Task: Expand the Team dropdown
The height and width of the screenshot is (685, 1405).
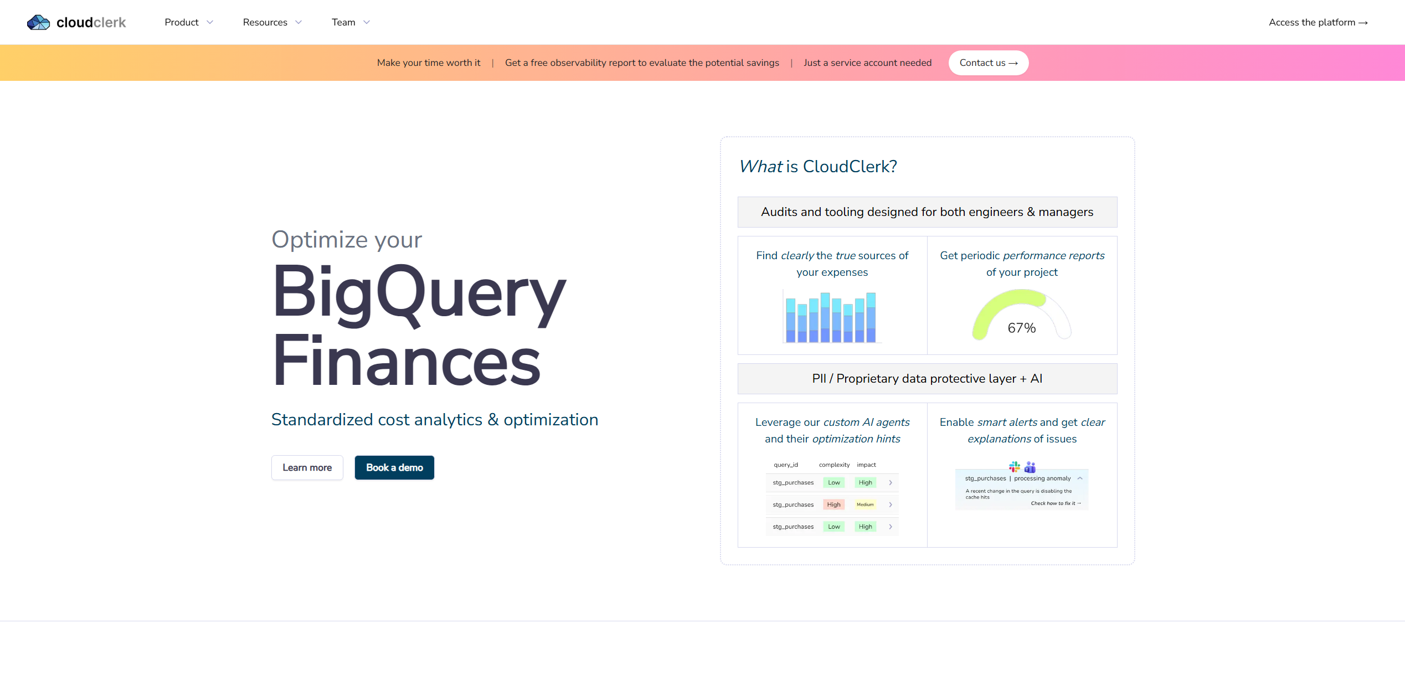Action: pos(350,22)
